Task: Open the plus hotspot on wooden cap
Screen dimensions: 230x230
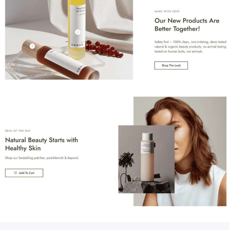Action: [x=32, y=46]
